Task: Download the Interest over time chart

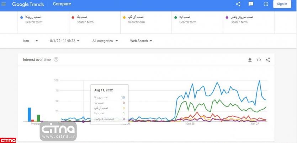Action: click(250, 60)
